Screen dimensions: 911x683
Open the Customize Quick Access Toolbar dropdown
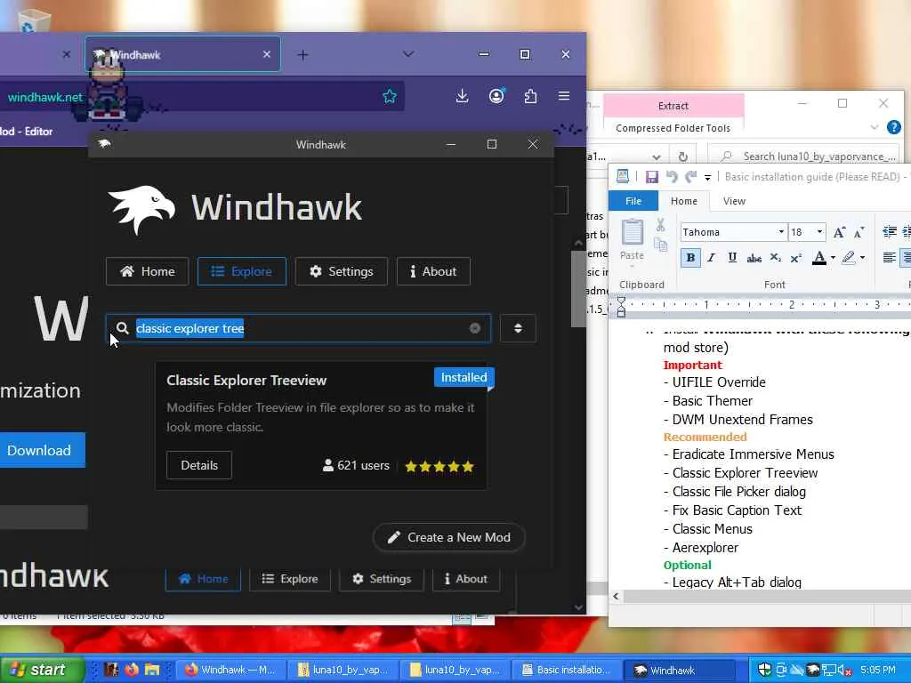pos(707,177)
